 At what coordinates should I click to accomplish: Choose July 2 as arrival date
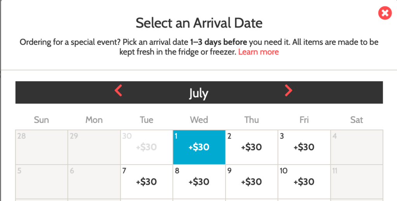pos(252,147)
